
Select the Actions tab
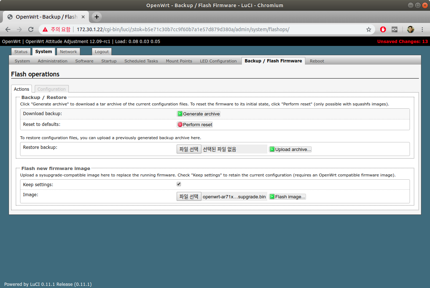point(21,89)
